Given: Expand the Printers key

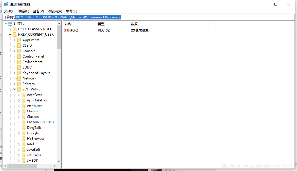Looking at the screenshot, I should pos(14,84).
